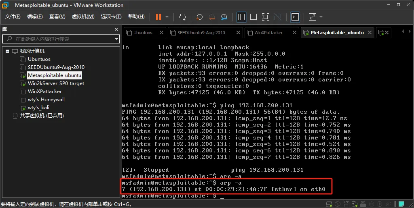
Task: Open the 帮助(H) menu
Action: tap(136, 16)
